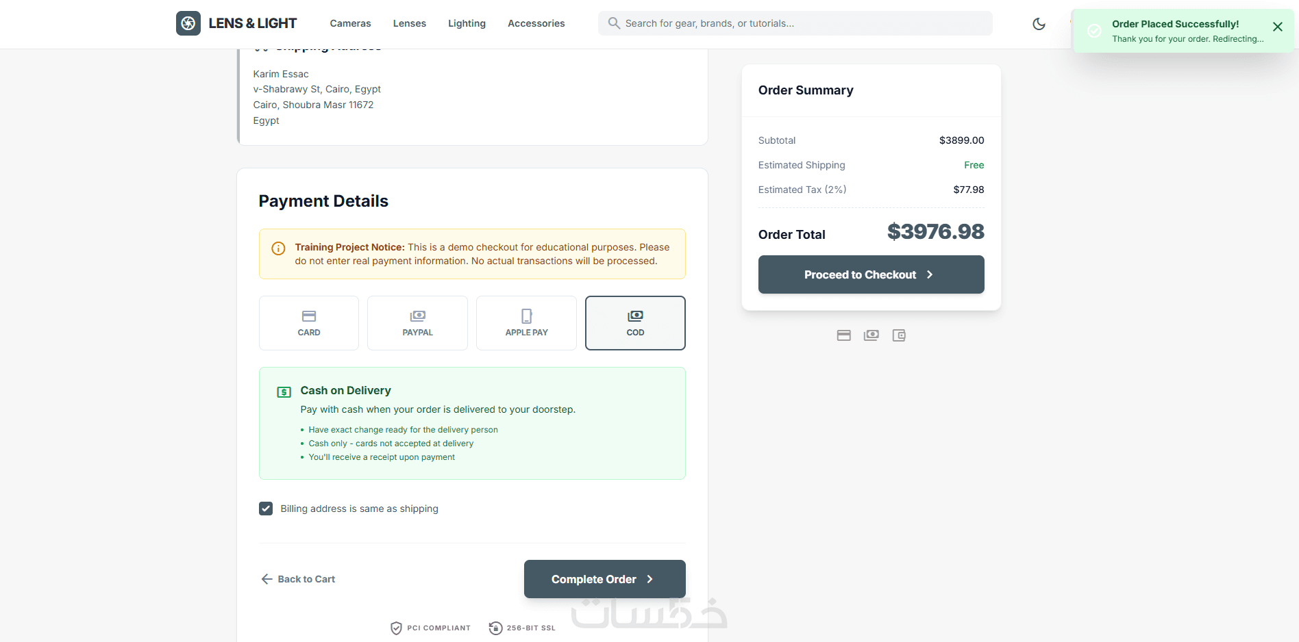This screenshot has height=642, width=1299.
Task: Toggle dark mode with the moon icon
Action: [x=1039, y=24]
